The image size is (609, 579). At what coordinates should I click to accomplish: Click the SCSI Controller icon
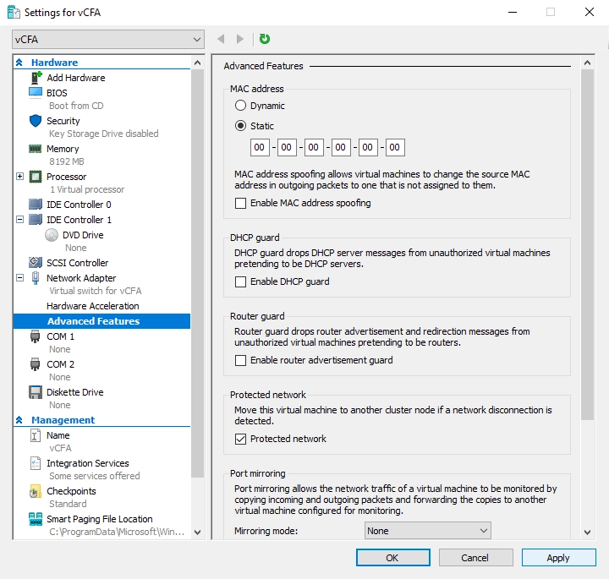[36, 263]
